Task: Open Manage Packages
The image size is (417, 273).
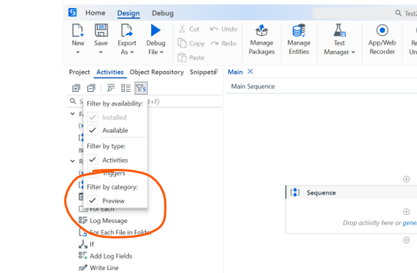Action: pyautogui.click(x=261, y=40)
